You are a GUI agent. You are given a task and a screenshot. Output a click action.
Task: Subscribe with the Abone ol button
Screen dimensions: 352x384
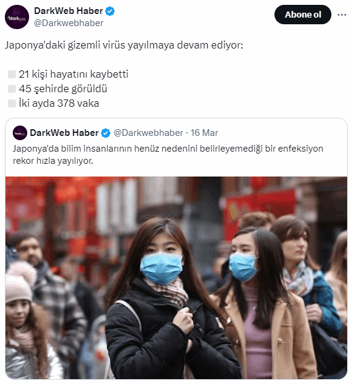302,15
